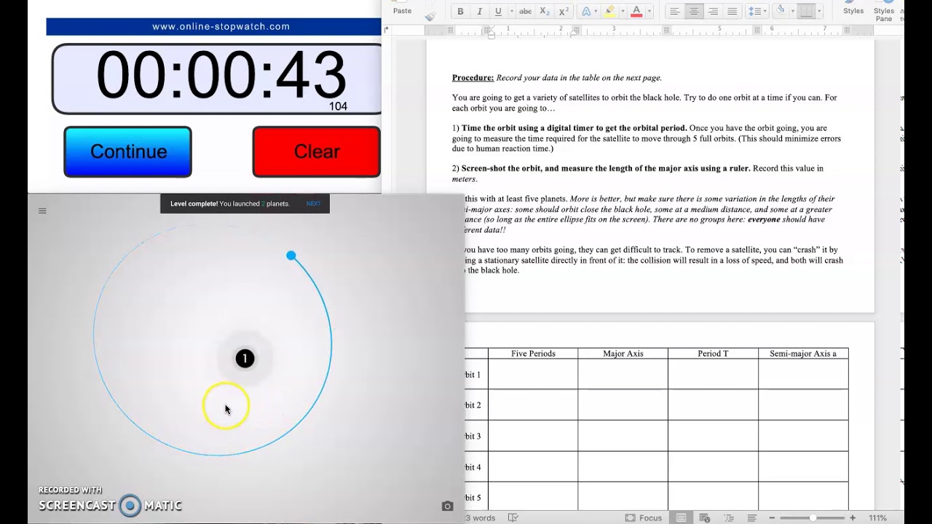Open the orbit game hamburger menu

[x=42, y=211]
